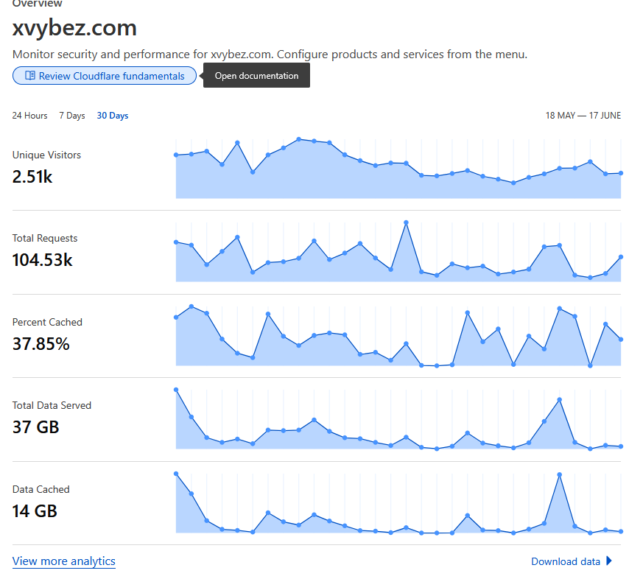This screenshot has width=629, height=579.
Task: Click the last data point in Percent Cached chart
Action: click(621, 340)
